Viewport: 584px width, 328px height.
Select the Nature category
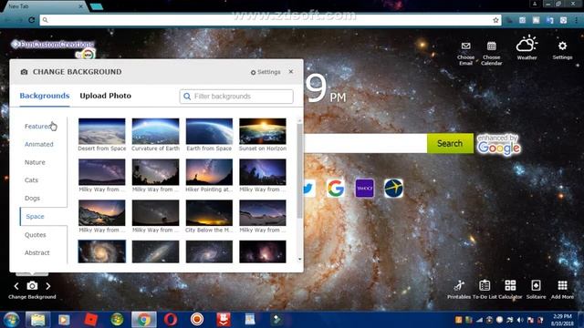pyautogui.click(x=35, y=162)
